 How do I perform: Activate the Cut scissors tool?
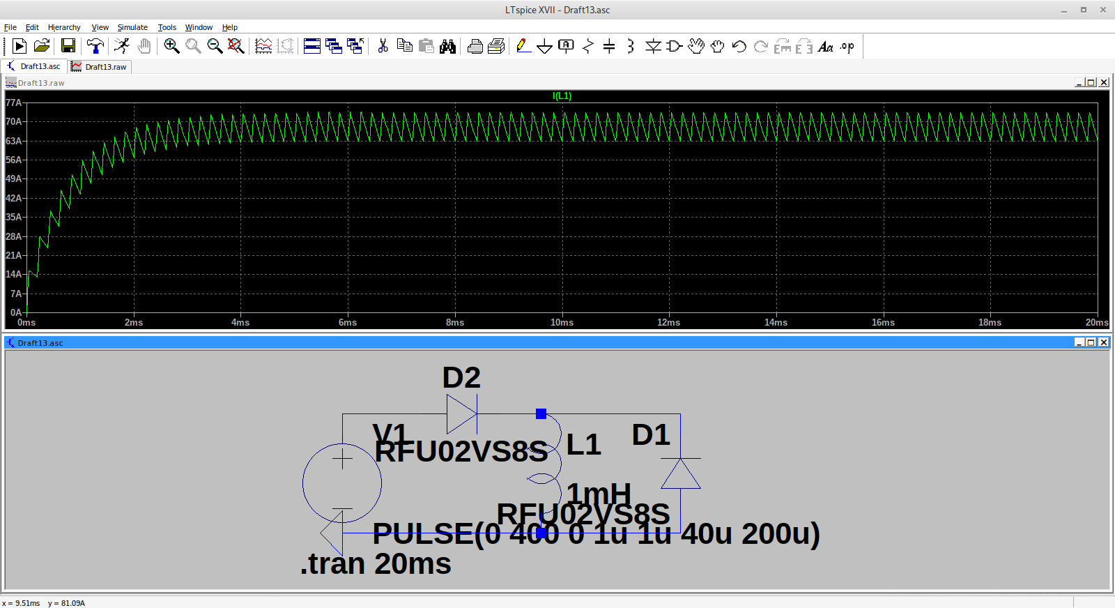click(383, 46)
